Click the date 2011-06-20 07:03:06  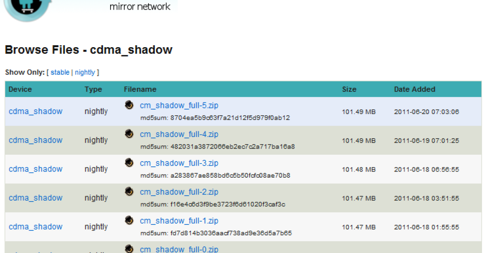tap(426, 112)
